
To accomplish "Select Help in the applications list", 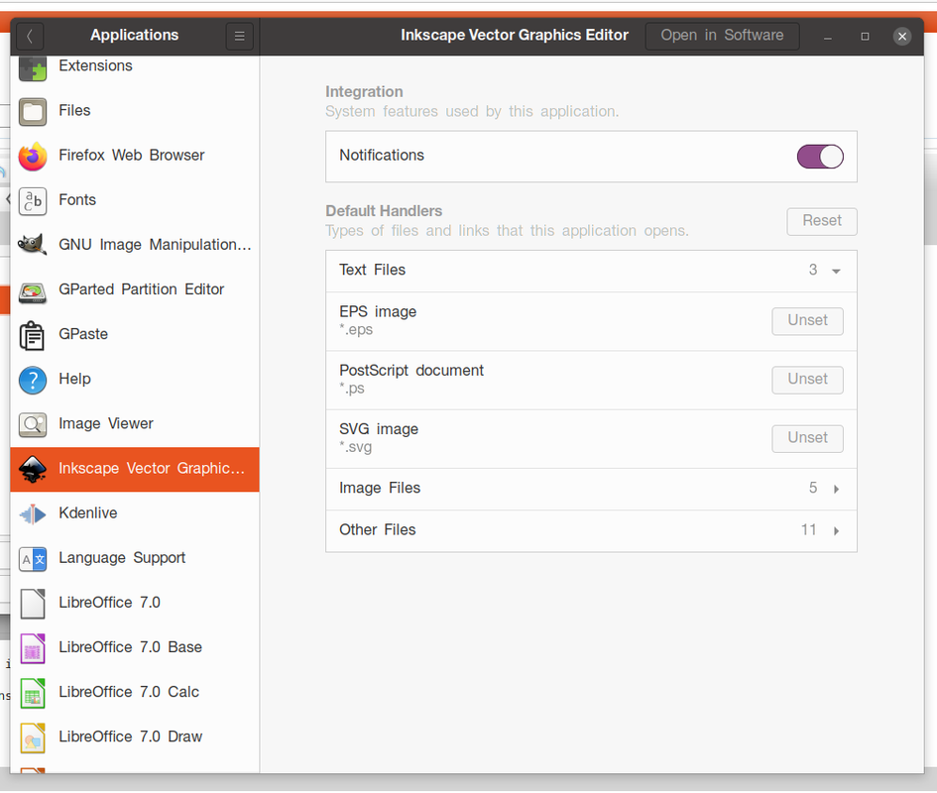I will tap(135, 380).
